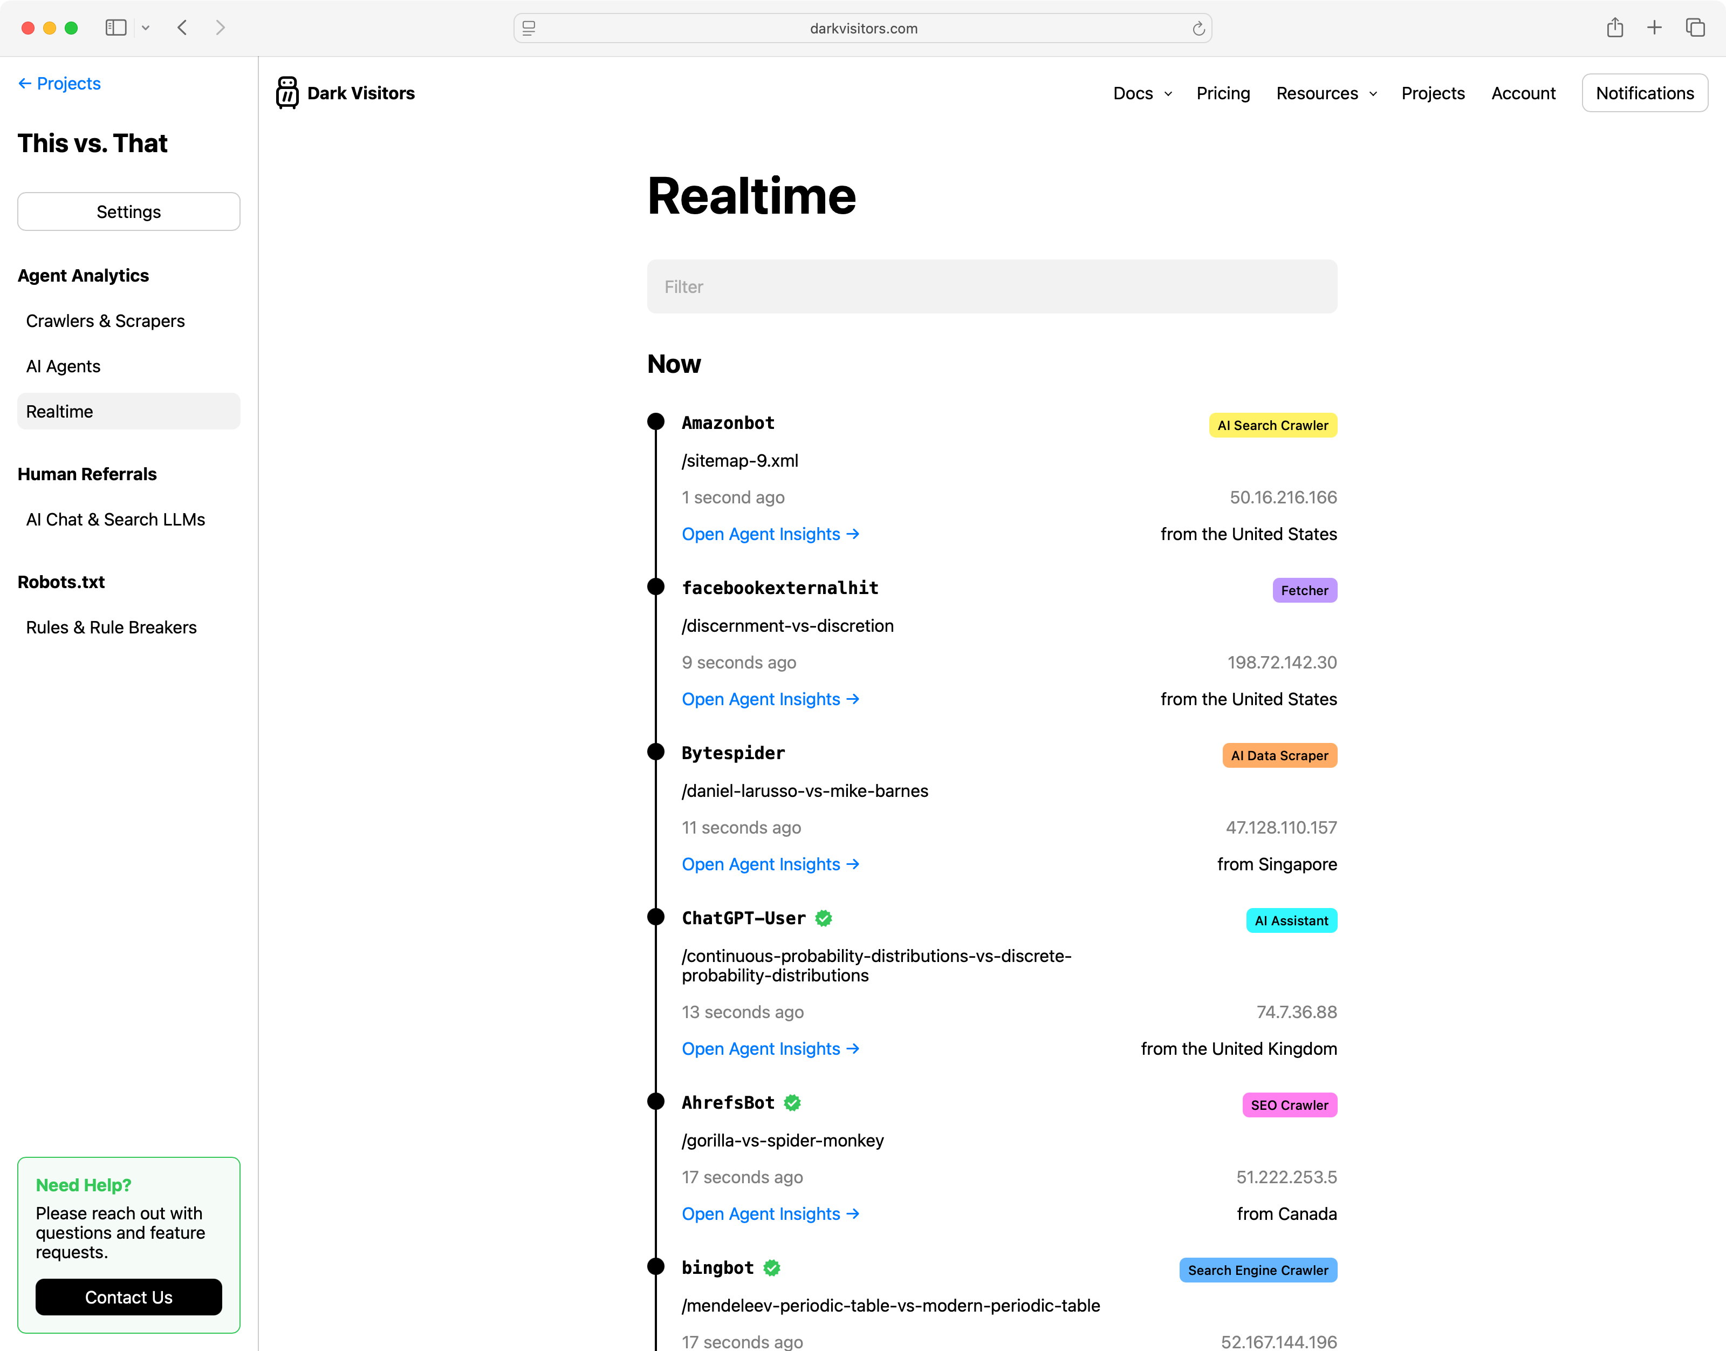1726x1351 pixels.
Task: Click bingbot verified checkmark badge
Action: click(772, 1268)
